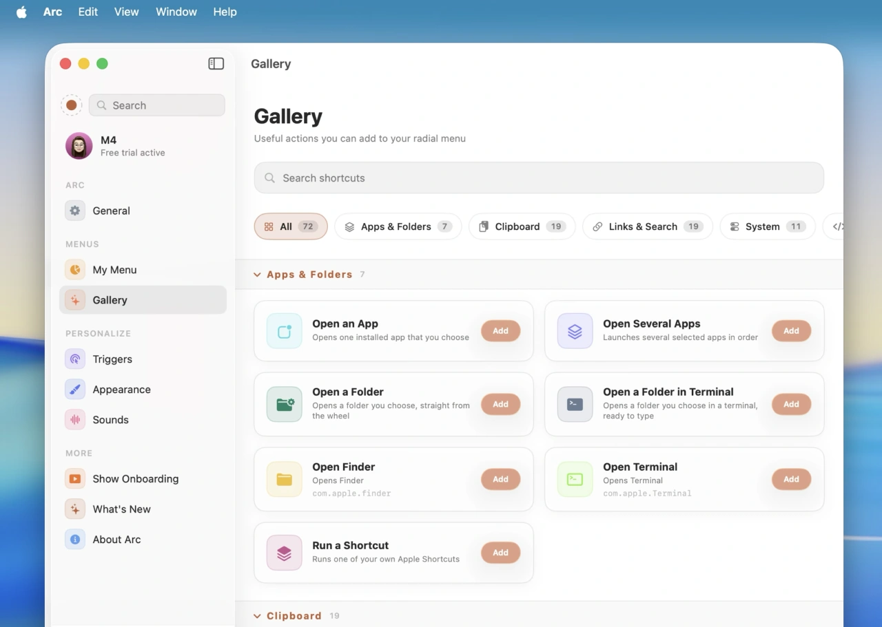Add the Open a Folder action
This screenshot has height=627, width=882.
[x=501, y=404]
